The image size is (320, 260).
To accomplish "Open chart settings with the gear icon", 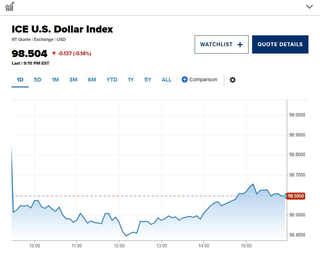I will click(x=232, y=80).
